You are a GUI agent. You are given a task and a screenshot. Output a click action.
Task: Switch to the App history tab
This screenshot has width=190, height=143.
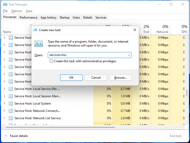pos(48,18)
